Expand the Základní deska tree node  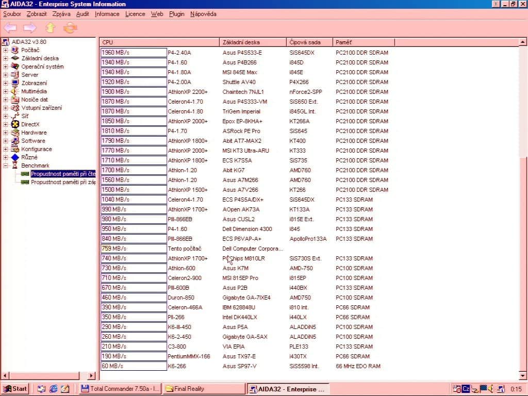5,58
